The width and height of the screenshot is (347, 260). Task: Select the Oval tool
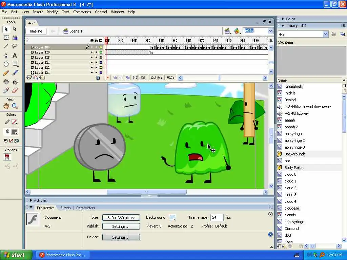click(6, 64)
